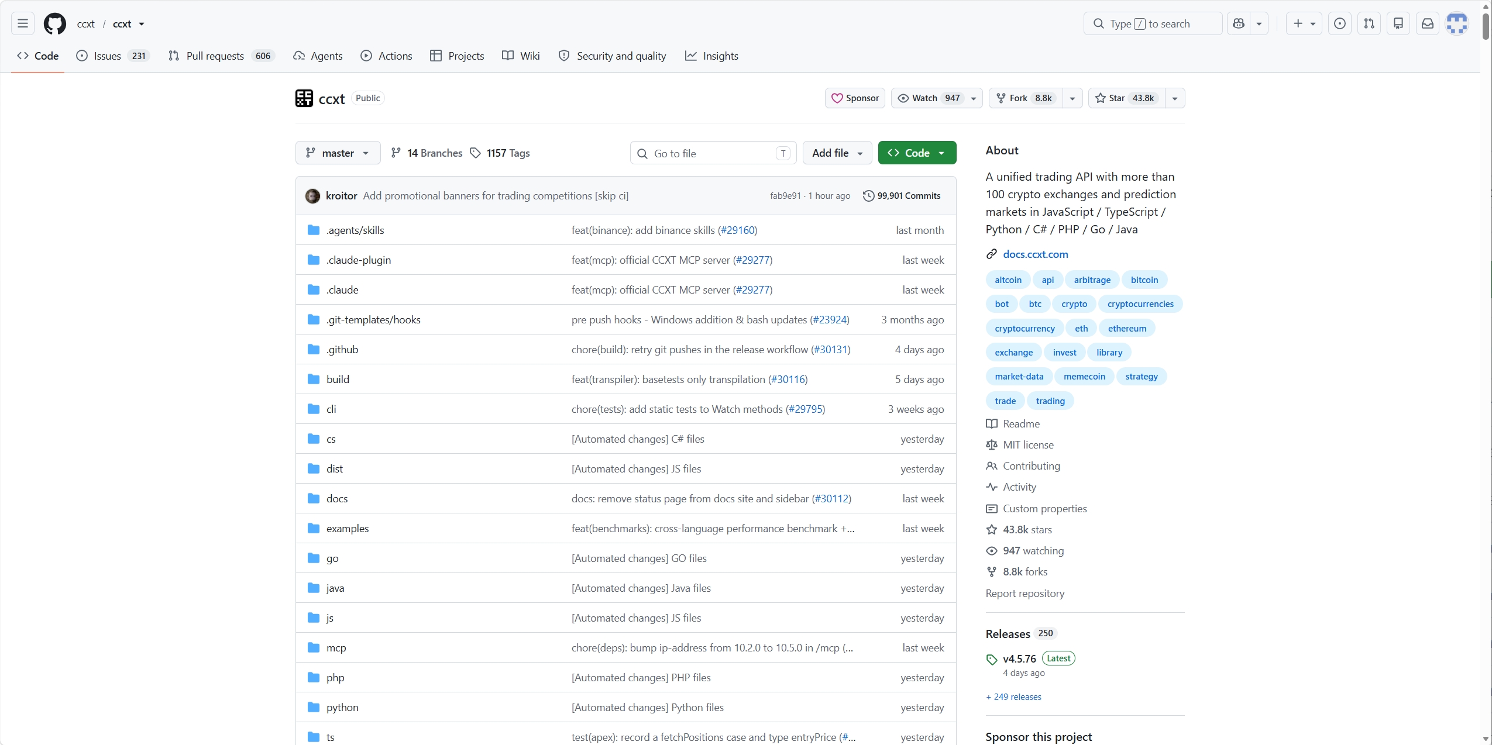1492x745 pixels.
Task: Open the Add file dropdown
Action: point(837,153)
